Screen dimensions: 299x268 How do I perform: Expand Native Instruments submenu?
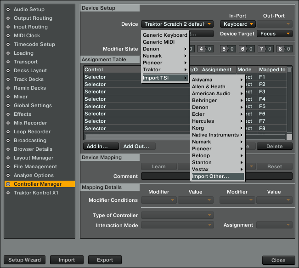click(x=217, y=135)
